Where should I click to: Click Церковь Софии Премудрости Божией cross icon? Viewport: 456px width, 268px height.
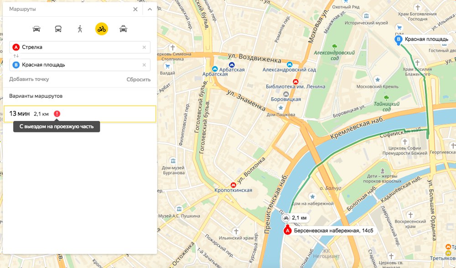tap(404, 142)
